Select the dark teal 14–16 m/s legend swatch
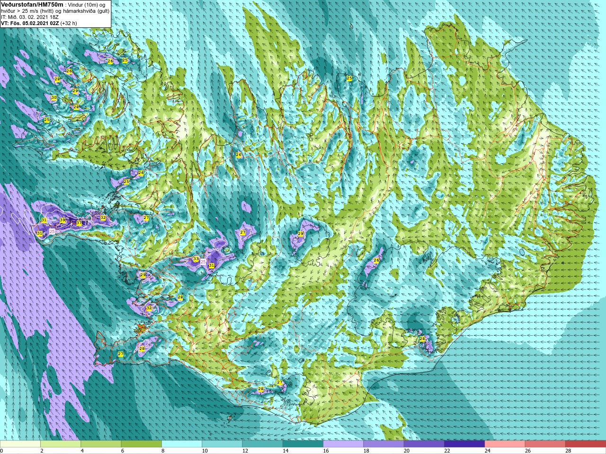The width and height of the screenshot is (606, 454). (x=303, y=444)
